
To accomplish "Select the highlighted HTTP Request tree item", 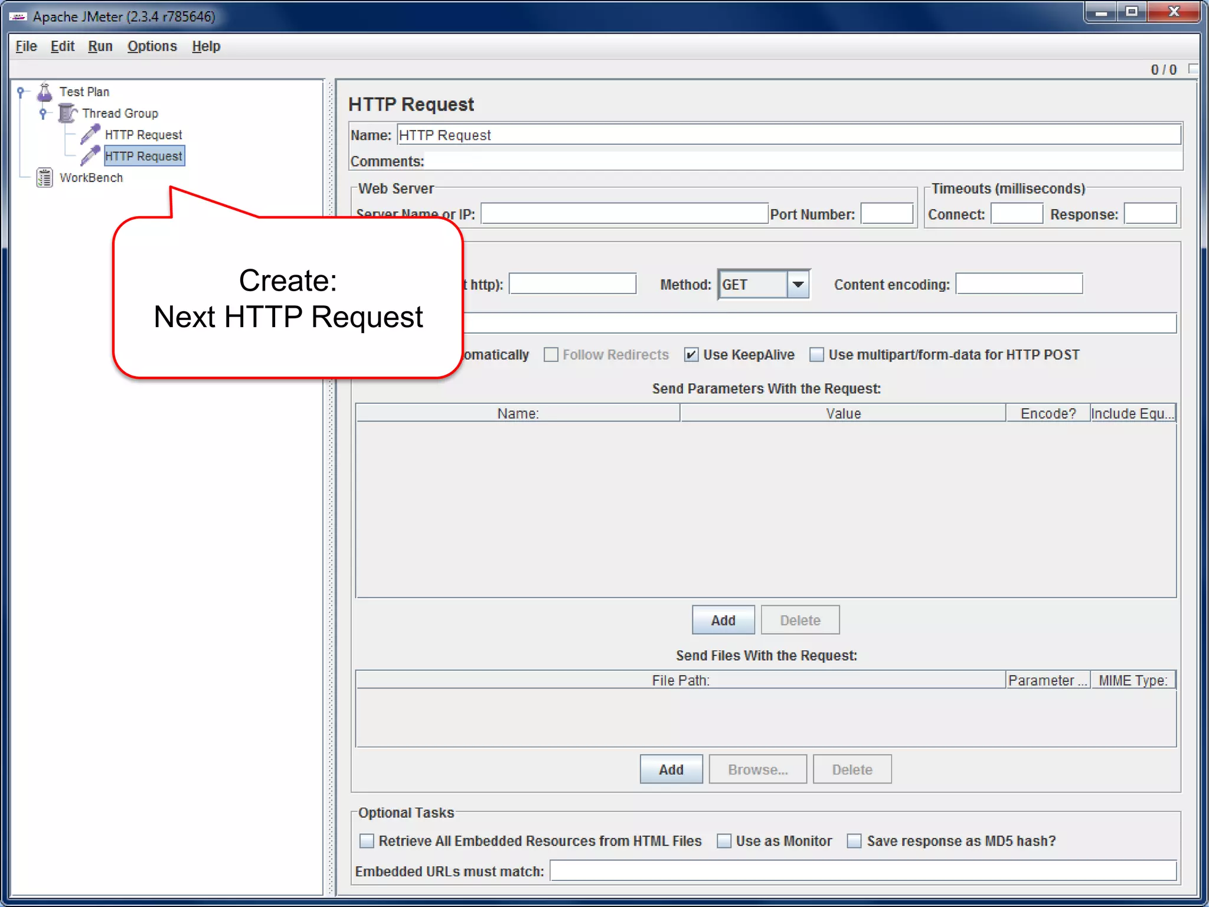I will pos(144,156).
